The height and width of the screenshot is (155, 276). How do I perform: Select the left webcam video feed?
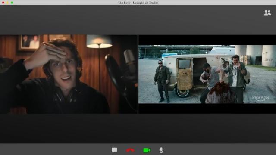coord(69,74)
